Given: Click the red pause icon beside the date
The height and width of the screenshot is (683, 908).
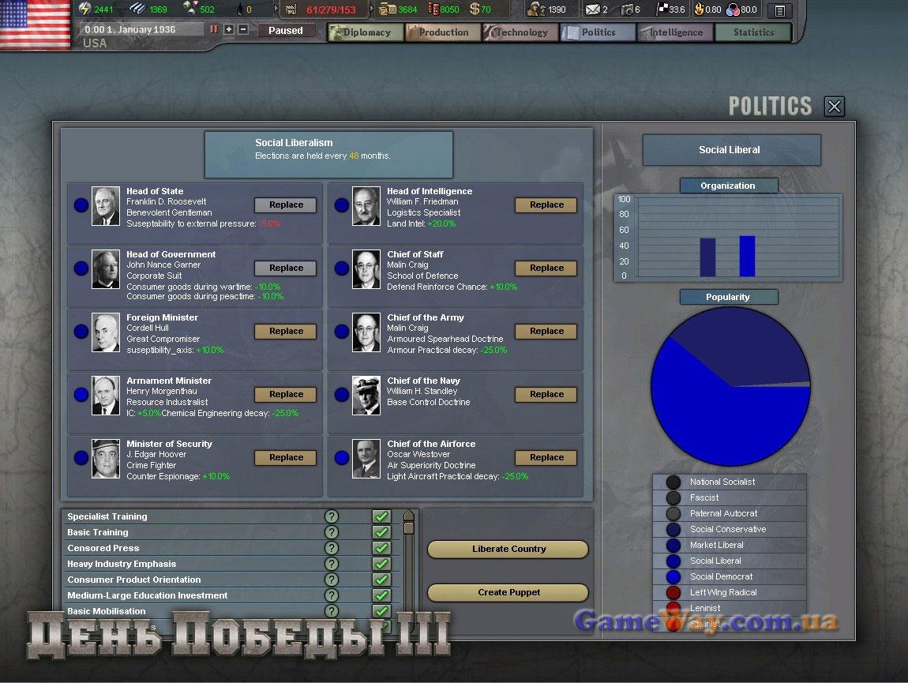Looking at the screenshot, I should tap(213, 29).
